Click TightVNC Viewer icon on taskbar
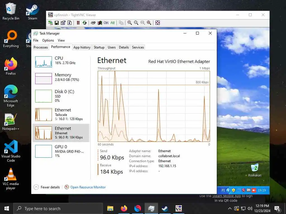286x214 pixels. (x=178, y=208)
